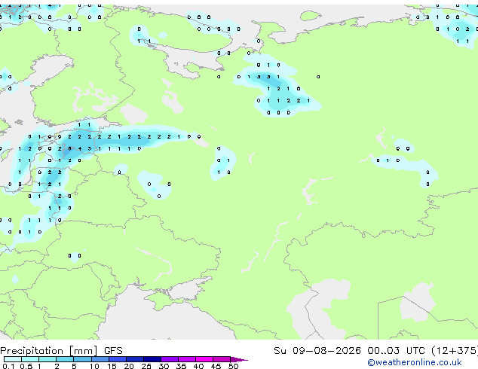Click the 0.1–0.5 mm palest cyan legend swatch
This screenshot has height=369, width=478.
13,359
